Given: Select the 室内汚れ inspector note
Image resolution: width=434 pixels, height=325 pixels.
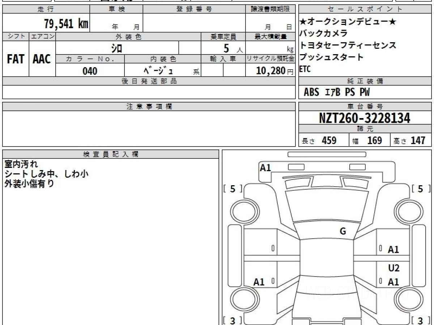Looking at the screenshot, I should pyautogui.click(x=21, y=164).
